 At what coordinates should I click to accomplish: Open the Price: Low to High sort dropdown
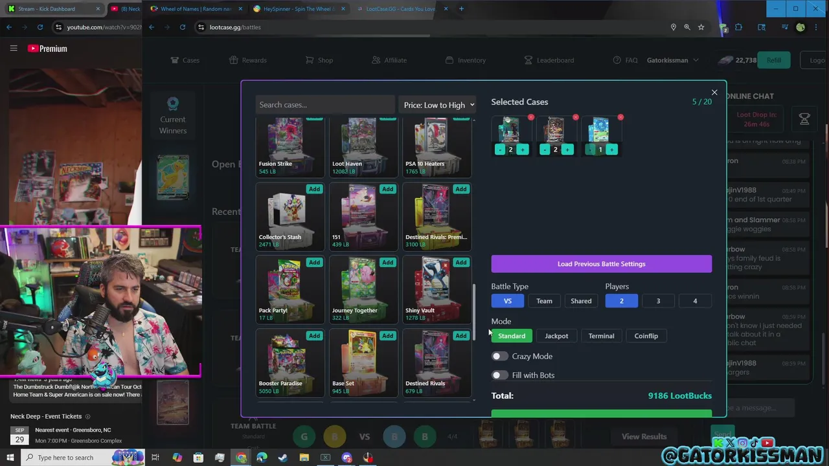(x=438, y=105)
